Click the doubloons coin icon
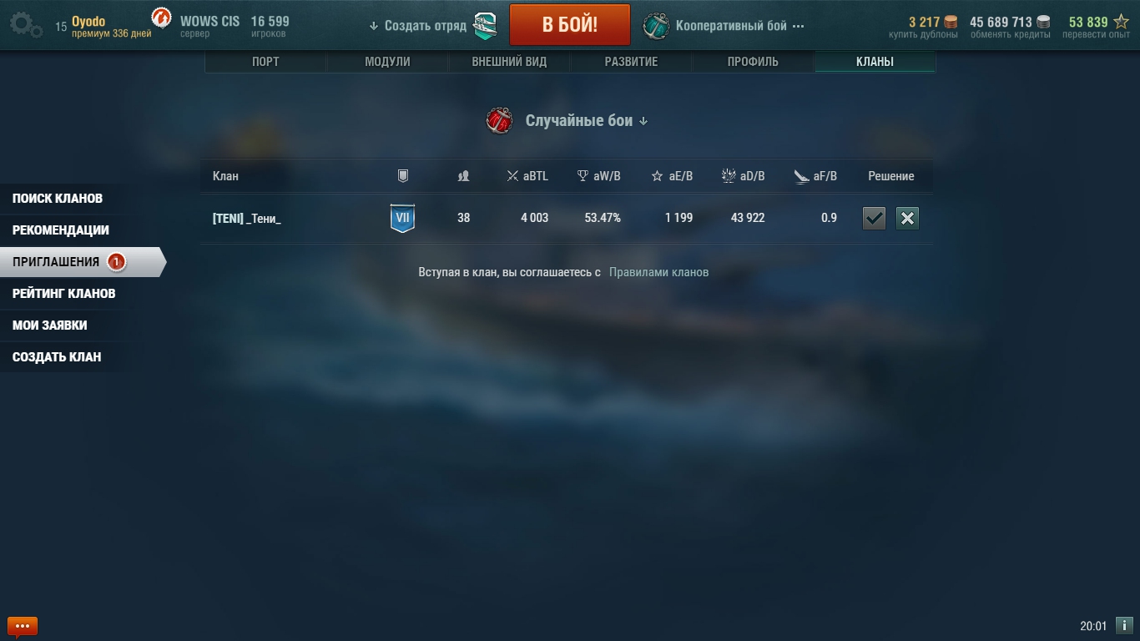 coord(951,23)
